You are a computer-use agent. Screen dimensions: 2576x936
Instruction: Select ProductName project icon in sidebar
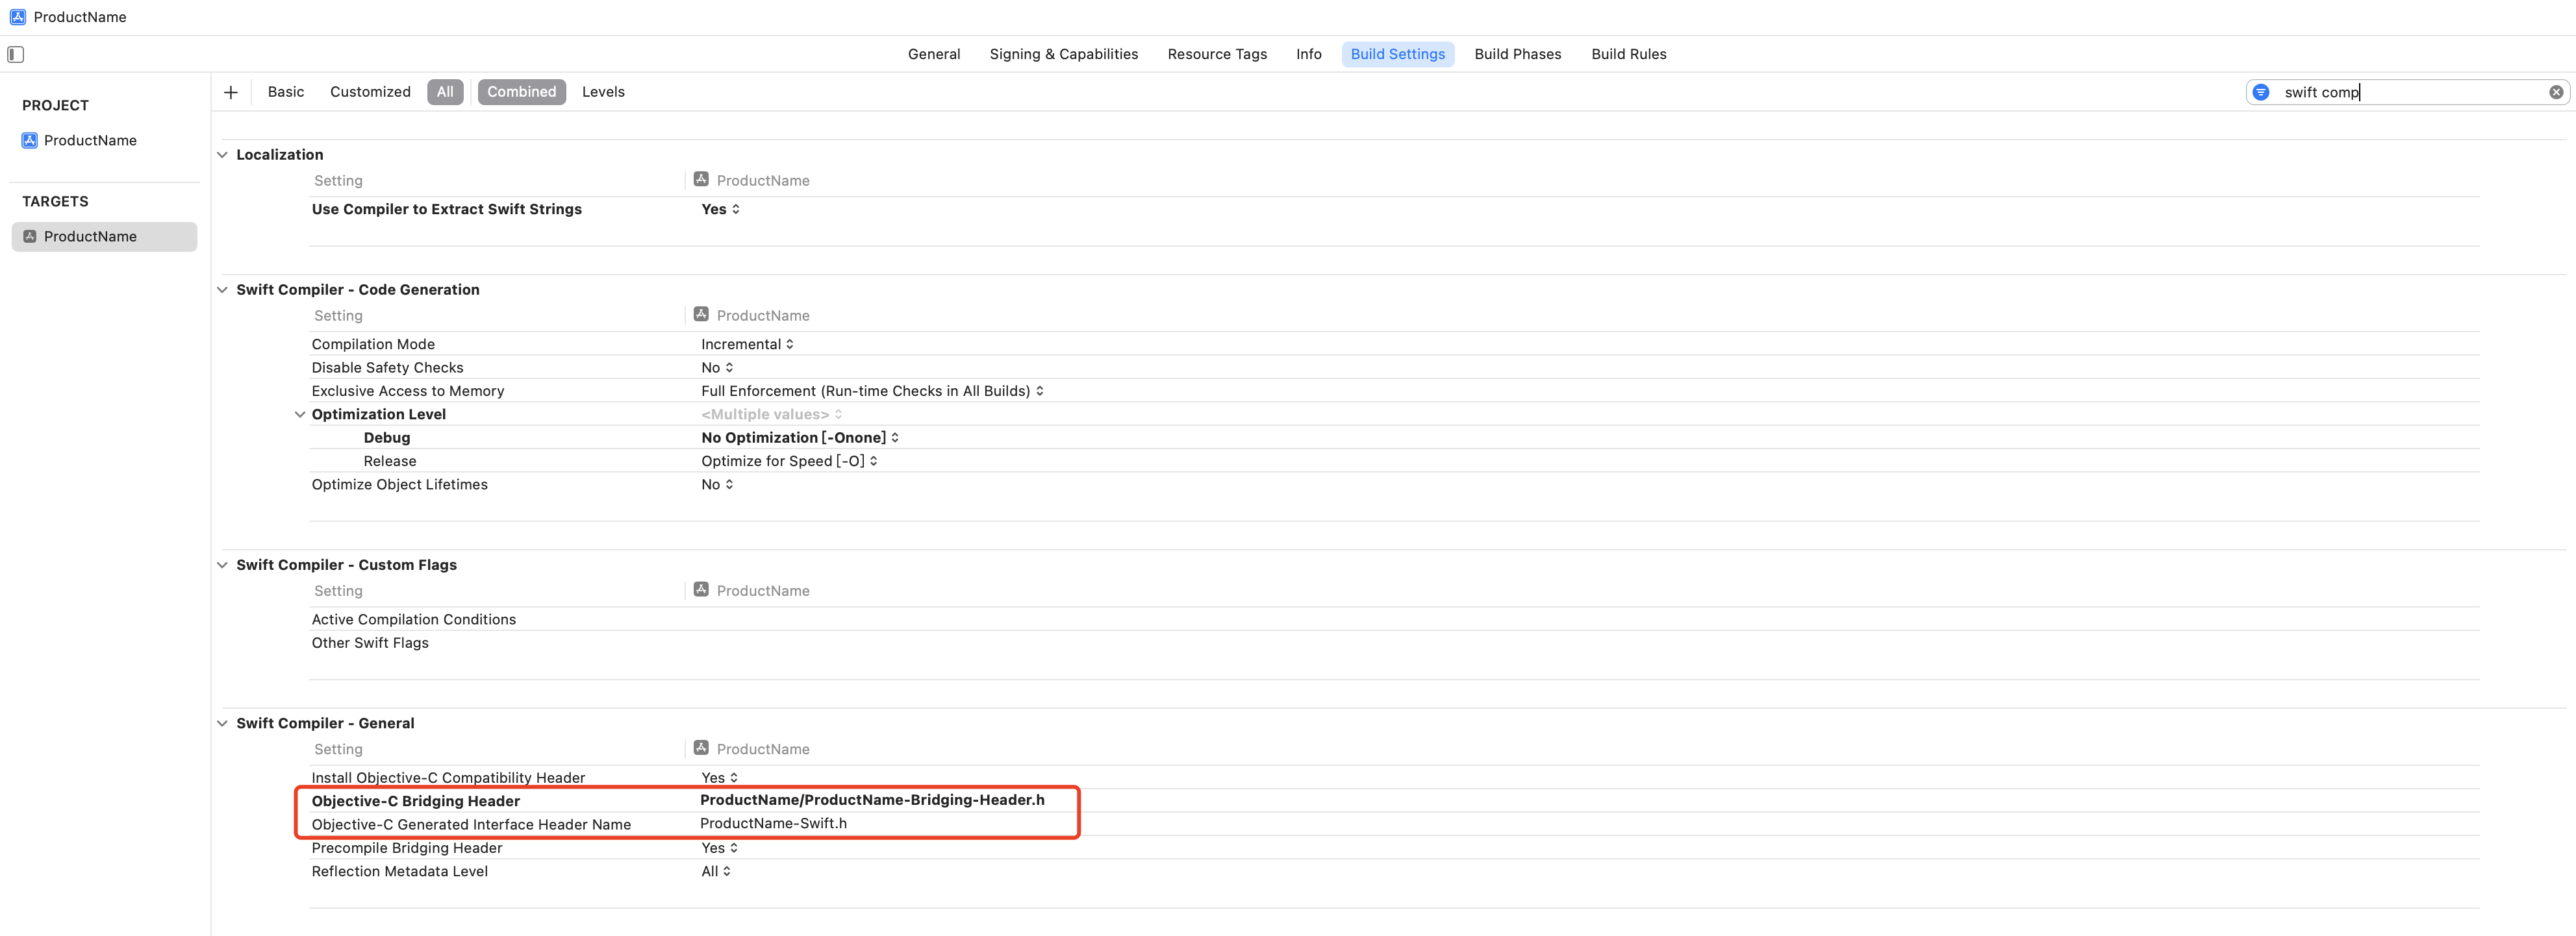pyautogui.click(x=30, y=141)
